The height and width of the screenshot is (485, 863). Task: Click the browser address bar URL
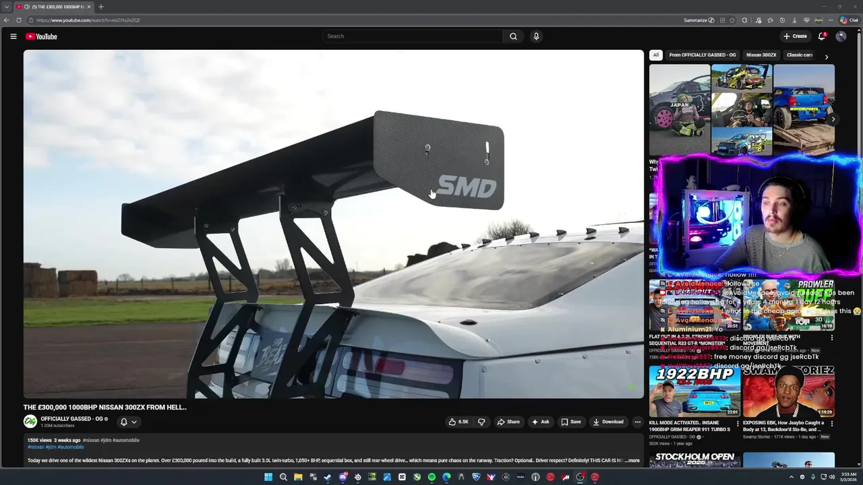pos(88,20)
